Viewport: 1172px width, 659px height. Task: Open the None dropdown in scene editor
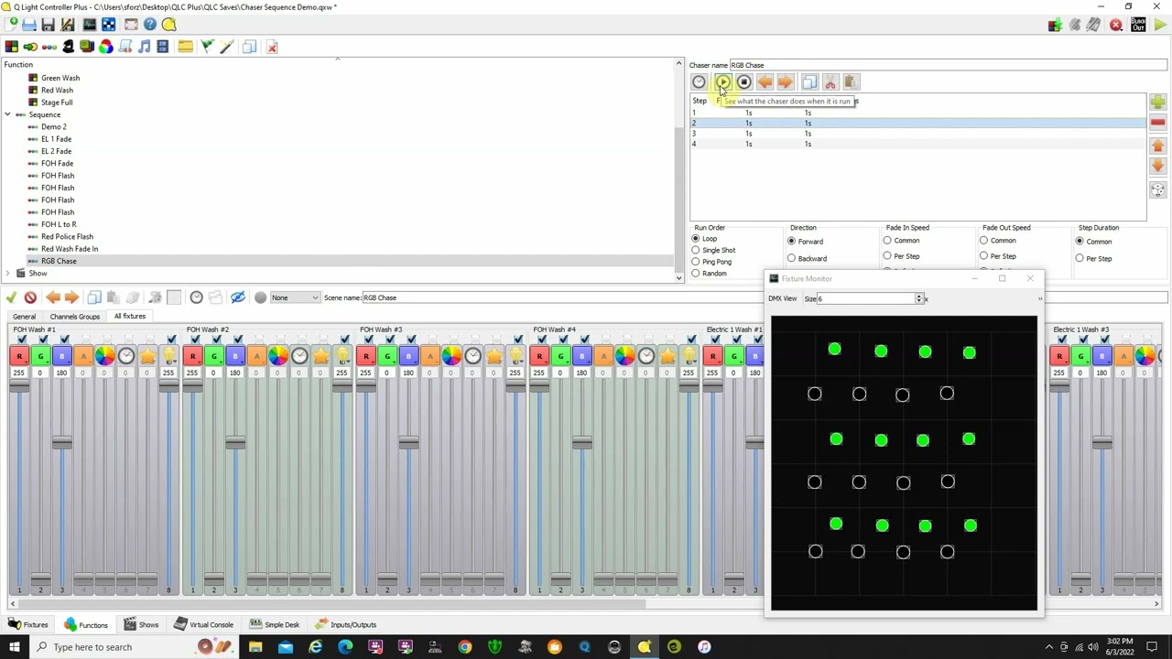click(295, 297)
